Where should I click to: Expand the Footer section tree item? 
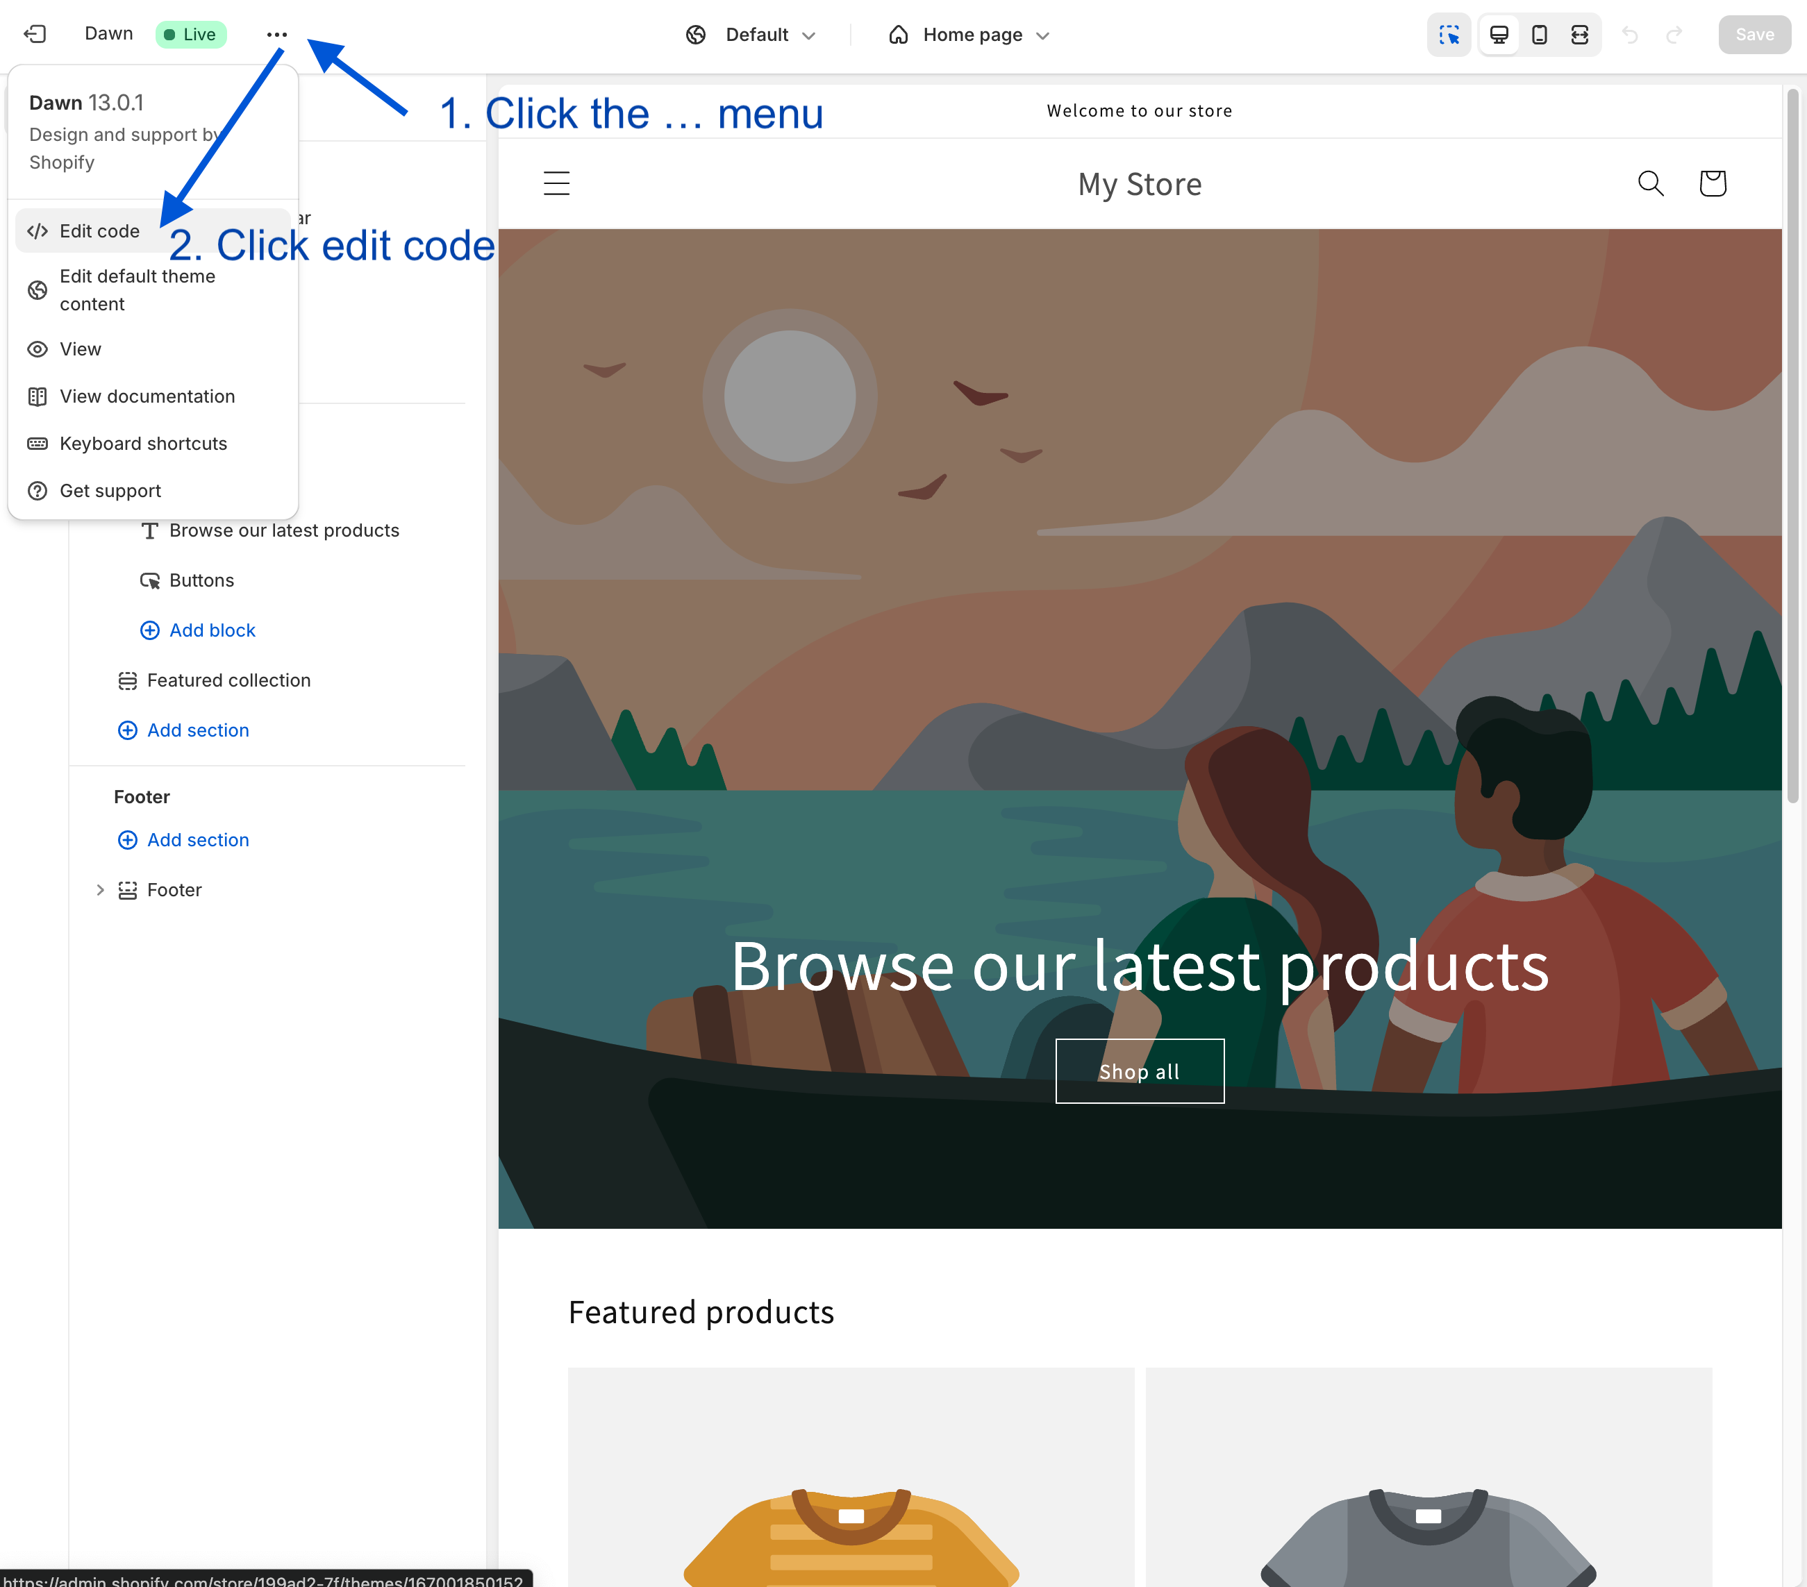pos(100,890)
